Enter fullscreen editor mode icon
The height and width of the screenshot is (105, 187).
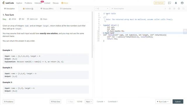coord(183,8)
